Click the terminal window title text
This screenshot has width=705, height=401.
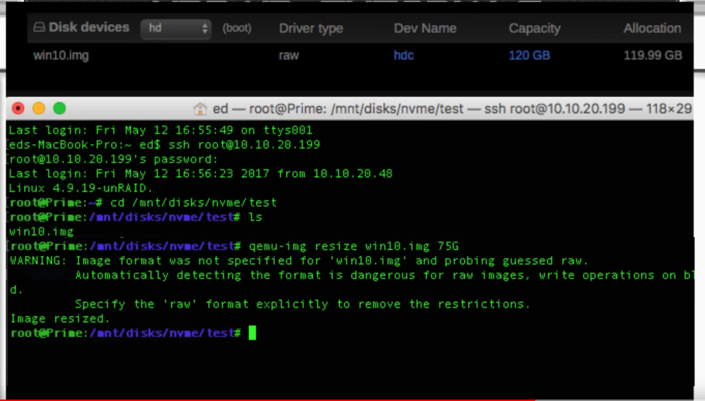[x=452, y=108]
